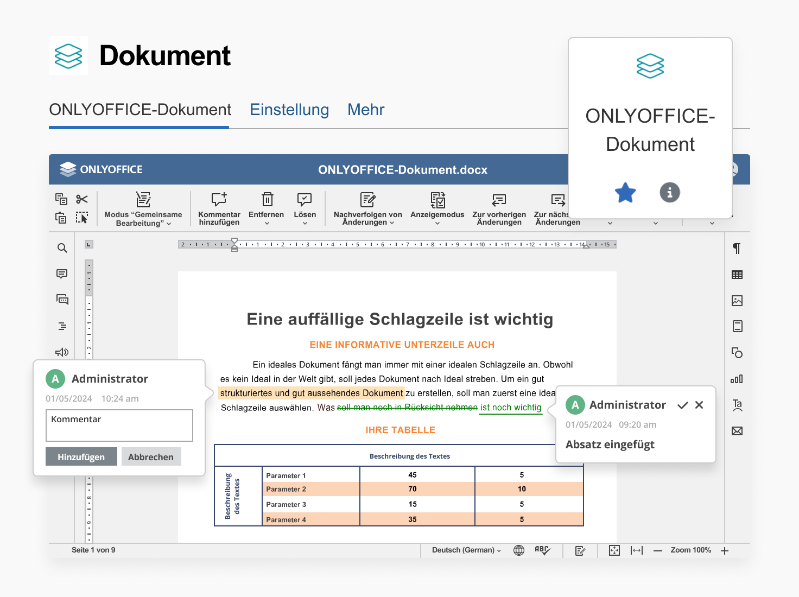Open the Lösen dropdown in the toolbar
The height and width of the screenshot is (597, 799).
305,209
